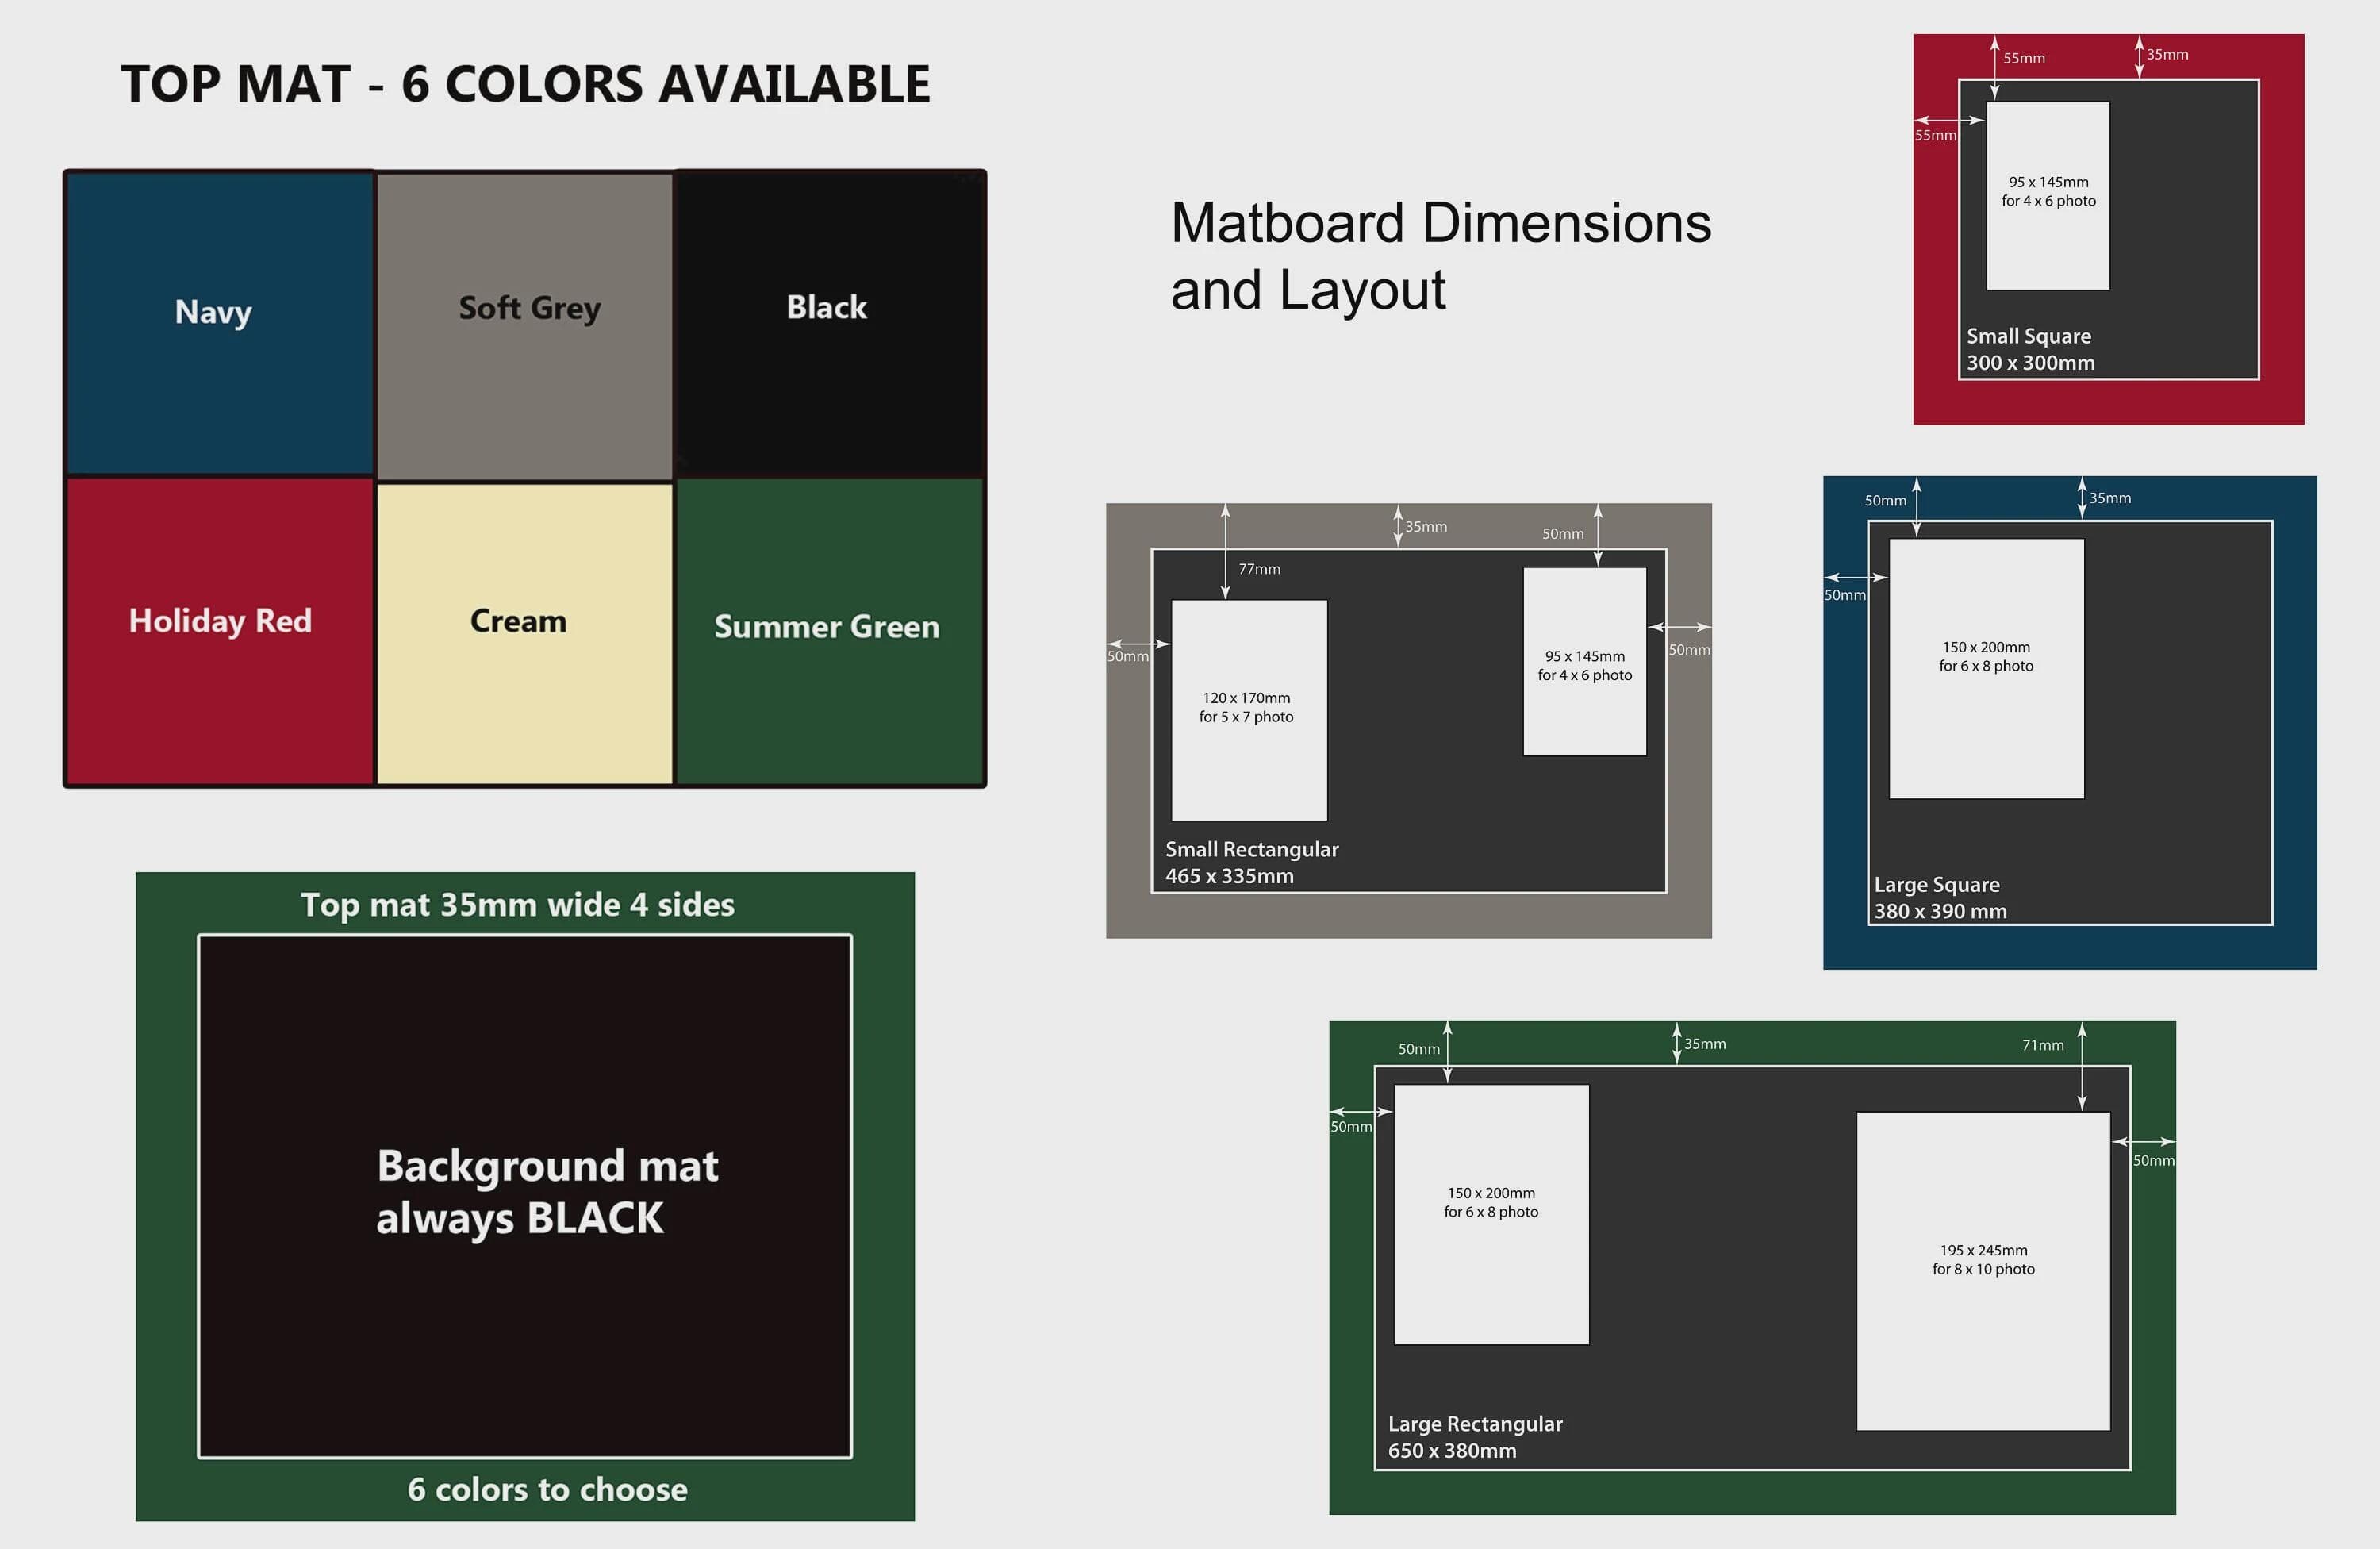
Task: Click the '35mm' label on the Large Rectangular mat
Action: coord(1705,1044)
